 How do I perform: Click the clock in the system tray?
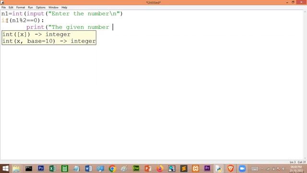pos(296,169)
